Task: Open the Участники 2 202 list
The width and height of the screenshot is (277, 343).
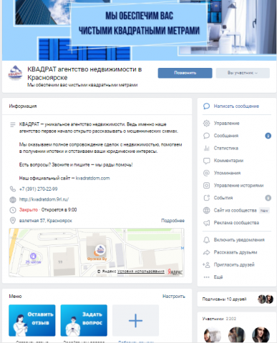Action: [219, 319]
